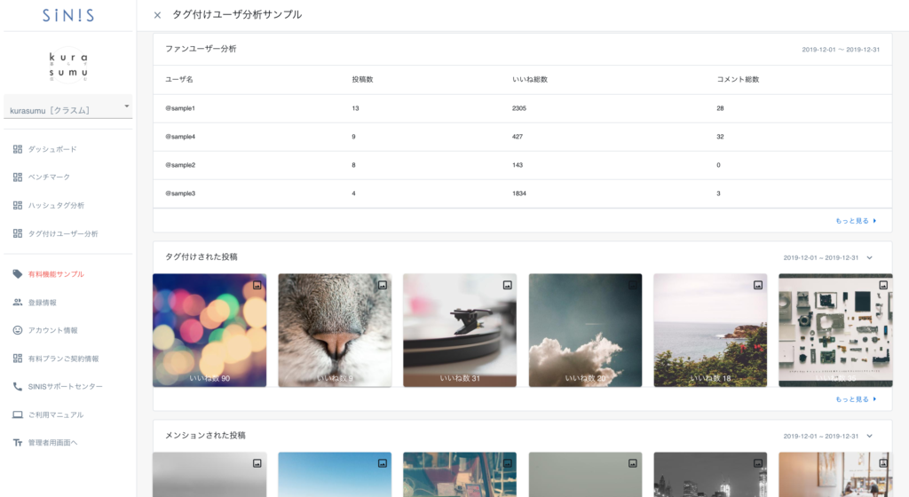
Task: Click image icon on blue sky mention post
Action: pyautogui.click(x=382, y=463)
